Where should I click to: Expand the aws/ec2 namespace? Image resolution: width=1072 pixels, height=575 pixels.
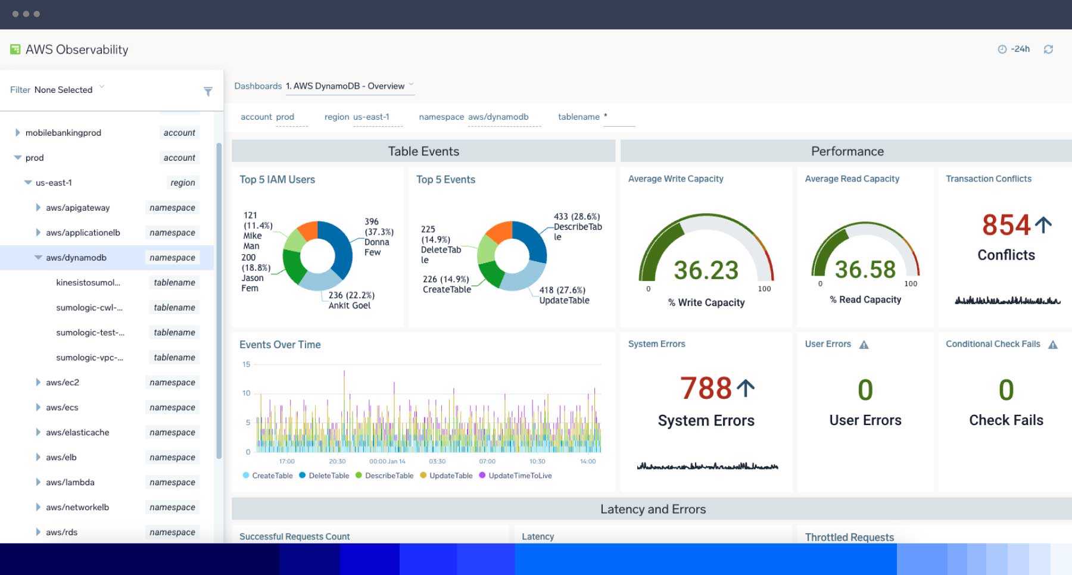point(38,382)
